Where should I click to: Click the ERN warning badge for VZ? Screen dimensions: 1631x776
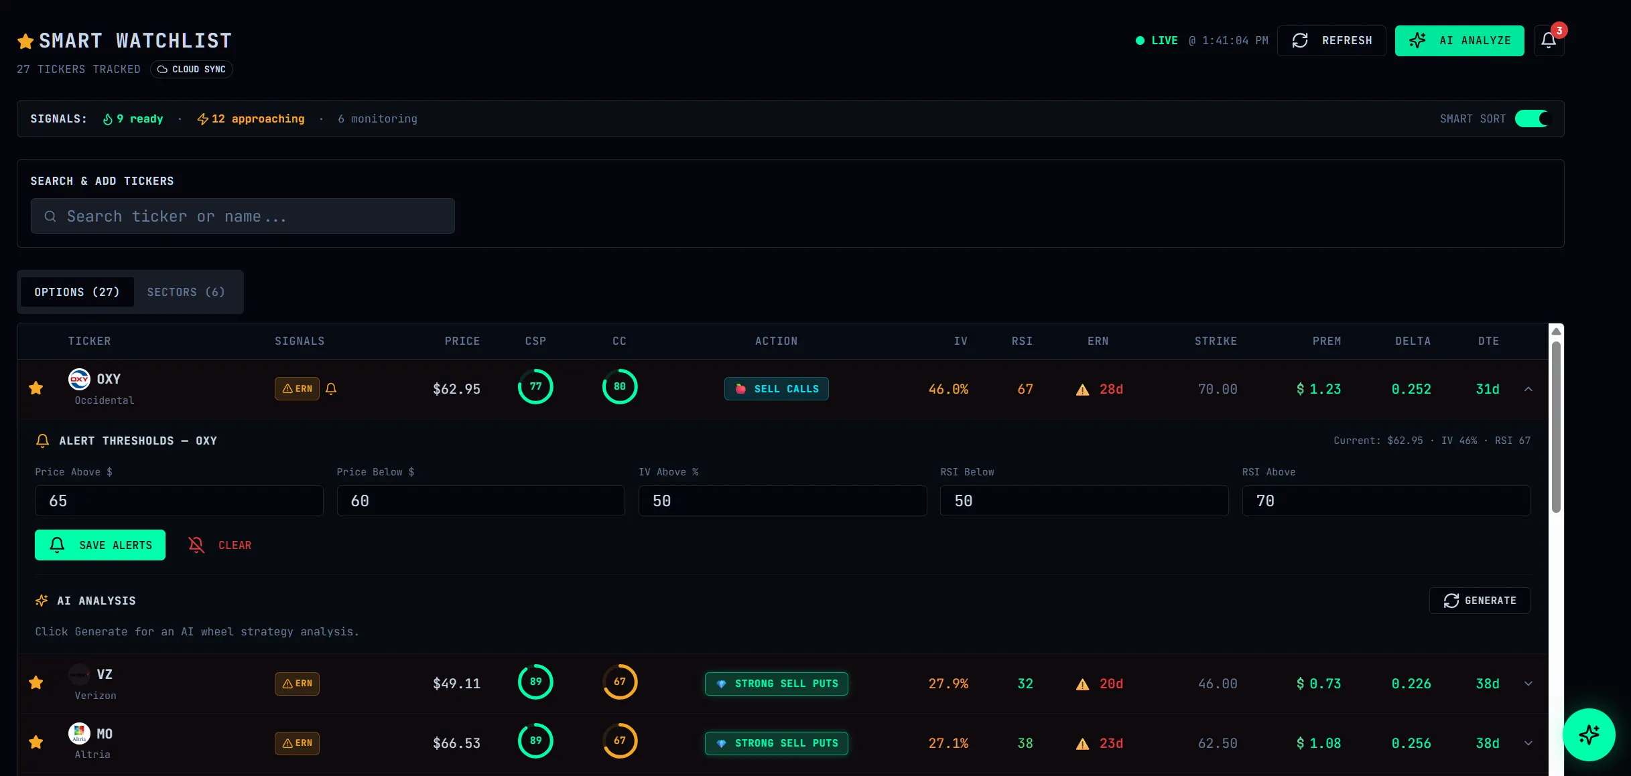click(297, 684)
